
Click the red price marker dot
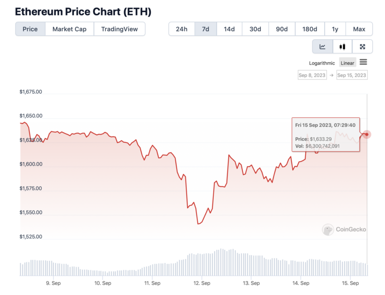point(366,135)
